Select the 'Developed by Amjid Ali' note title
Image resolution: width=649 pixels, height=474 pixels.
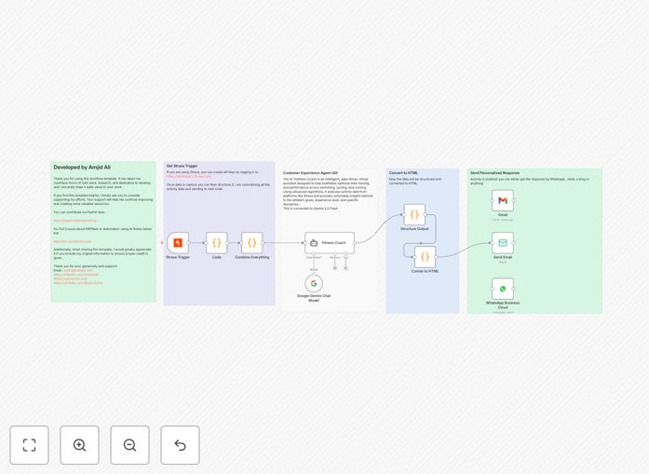pyautogui.click(x=82, y=168)
